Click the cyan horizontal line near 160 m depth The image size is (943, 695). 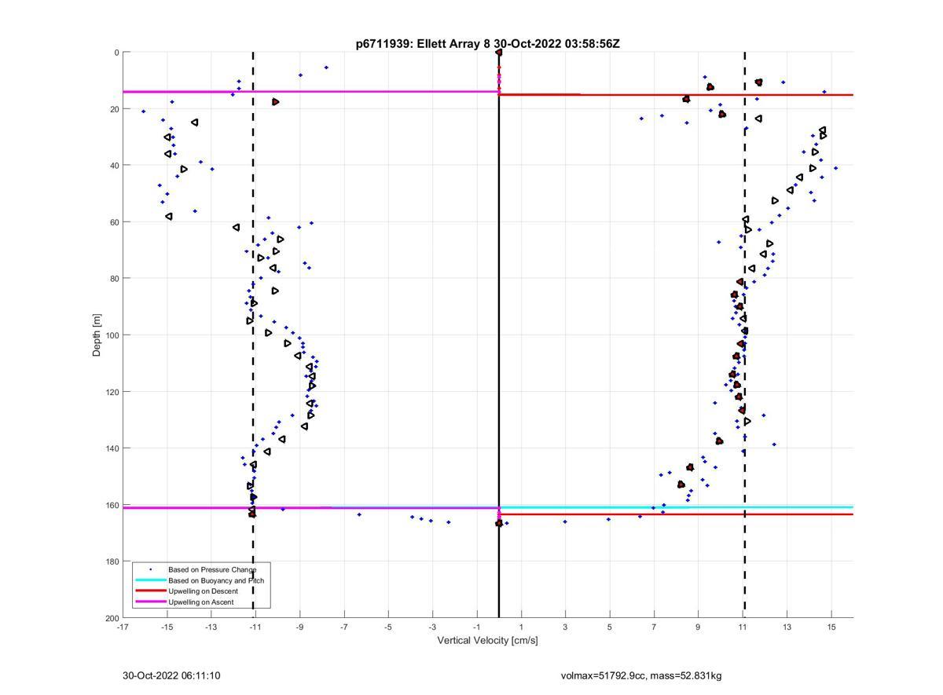[x=676, y=507]
